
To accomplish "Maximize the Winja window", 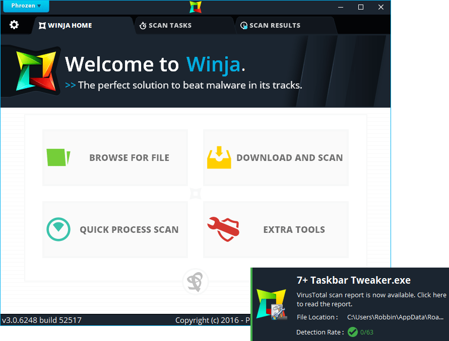I will (361, 7).
